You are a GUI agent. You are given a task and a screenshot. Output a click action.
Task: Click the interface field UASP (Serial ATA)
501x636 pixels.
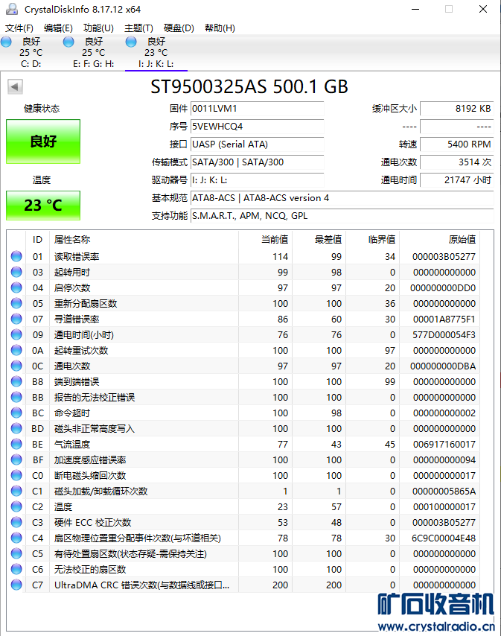tap(257, 144)
